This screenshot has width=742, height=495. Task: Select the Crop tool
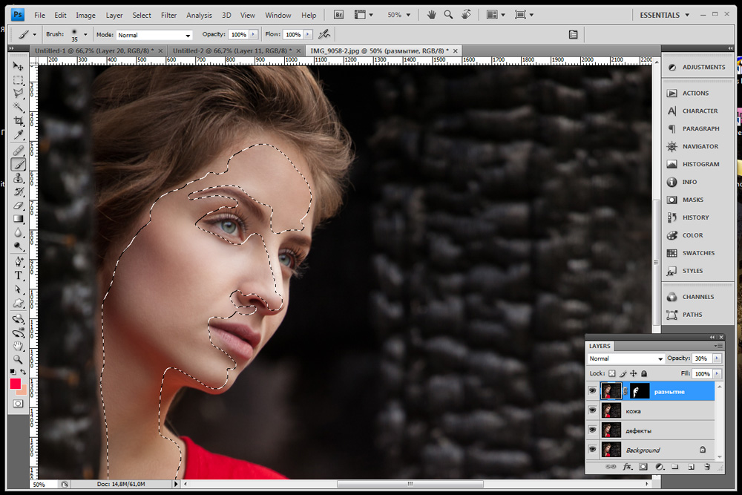click(x=19, y=121)
